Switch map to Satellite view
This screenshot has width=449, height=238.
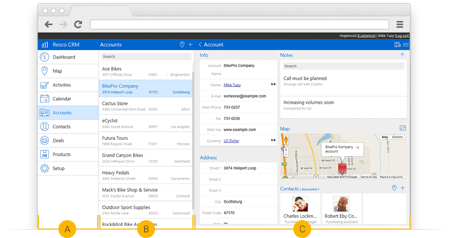tap(397, 137)
